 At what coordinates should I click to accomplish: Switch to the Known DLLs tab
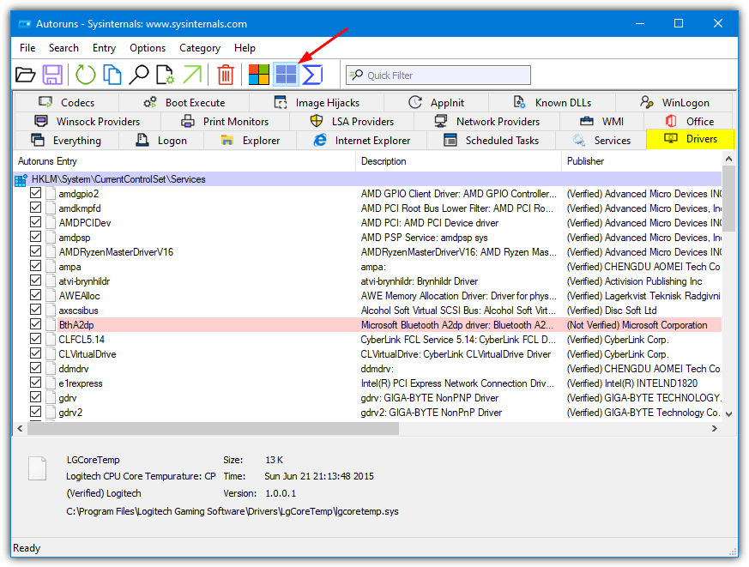coord(553,102)
